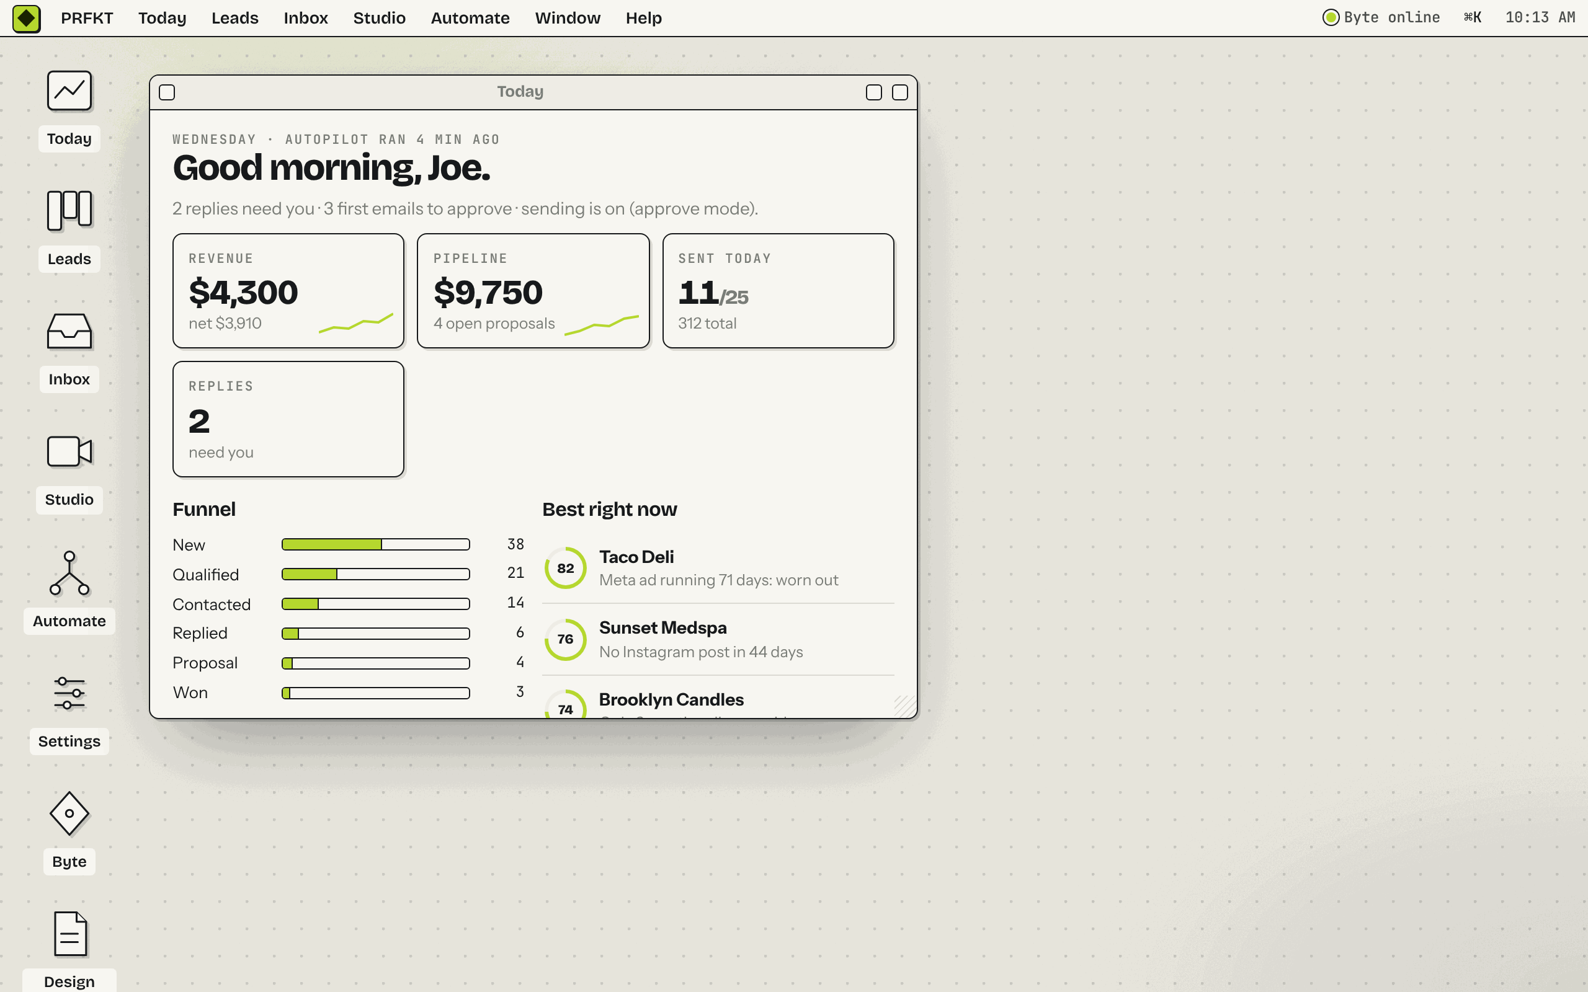The image size is (1588, 992).
Task: Click Taco Deli's 82 score ring
Action: 565,568
